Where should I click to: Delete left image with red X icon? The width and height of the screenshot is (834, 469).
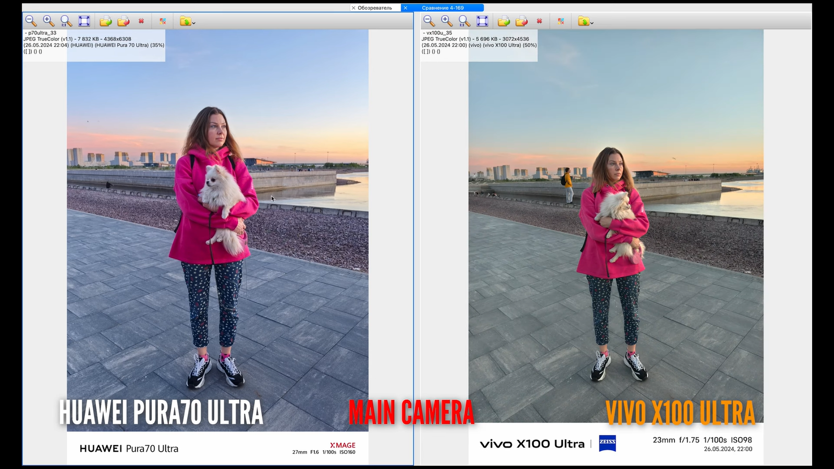(141, 21)
